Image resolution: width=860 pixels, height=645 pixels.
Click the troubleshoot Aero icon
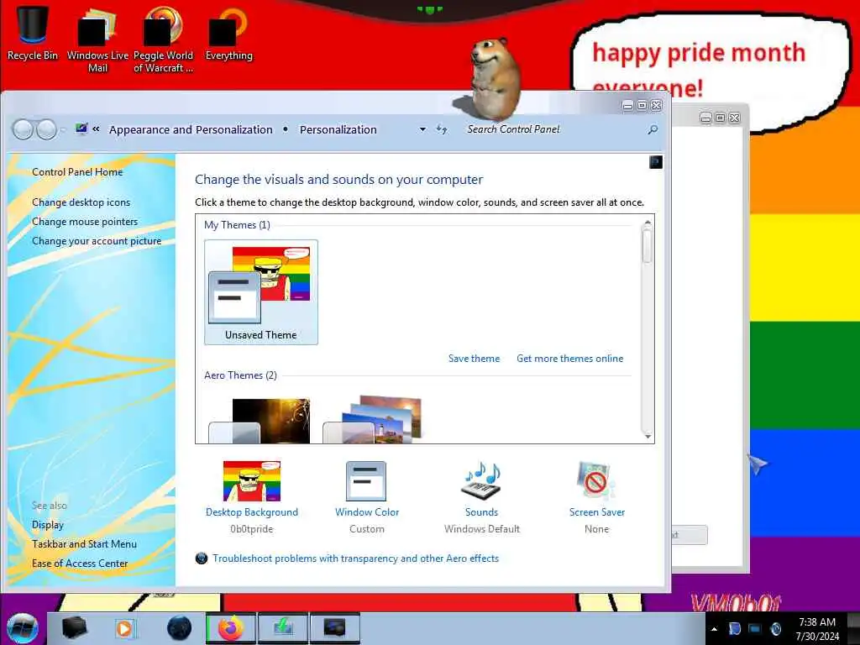pyautogui.click(x=202, y=558)
